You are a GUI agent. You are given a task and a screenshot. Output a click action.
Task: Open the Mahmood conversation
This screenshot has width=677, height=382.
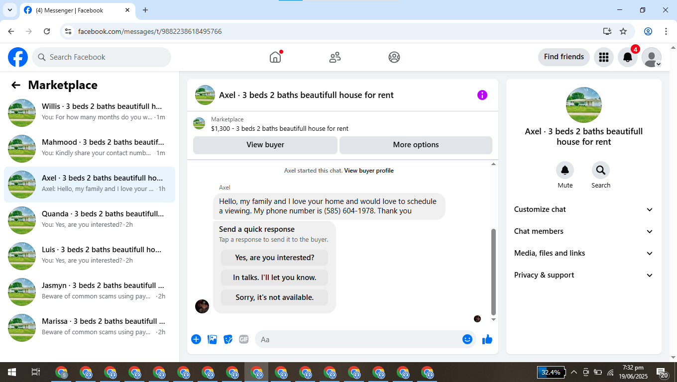click(x=90, y=148)
